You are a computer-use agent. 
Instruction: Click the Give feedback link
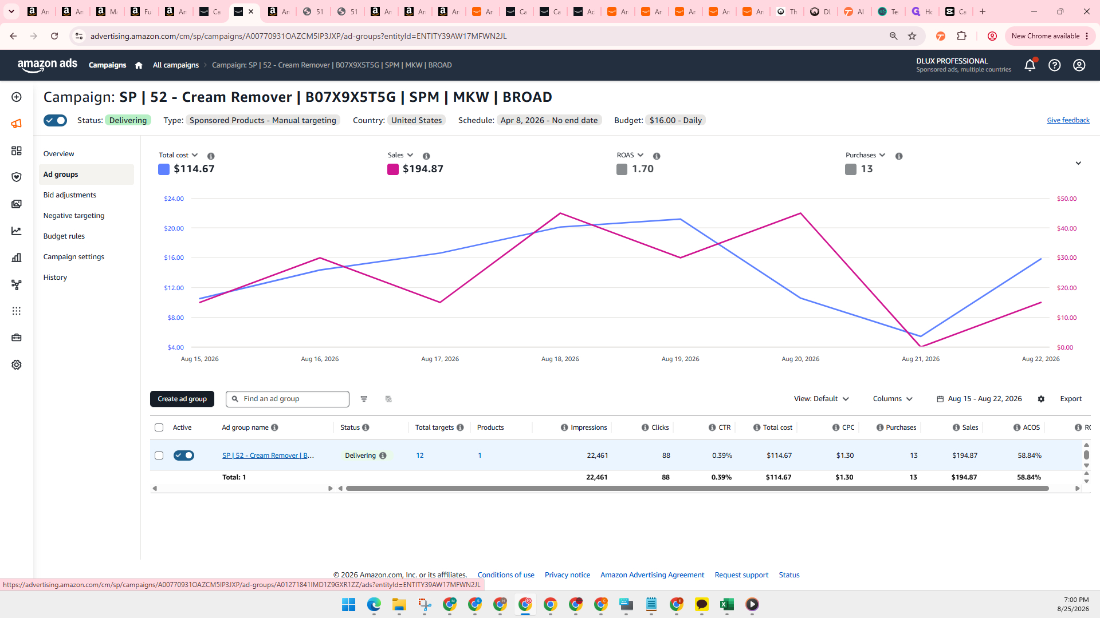click(x=1068, y=120)
